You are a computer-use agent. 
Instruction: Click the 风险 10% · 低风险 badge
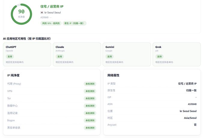[51, 23]
